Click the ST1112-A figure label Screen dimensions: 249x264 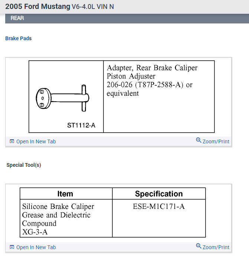pyautogui.click(x=81, y=125)
